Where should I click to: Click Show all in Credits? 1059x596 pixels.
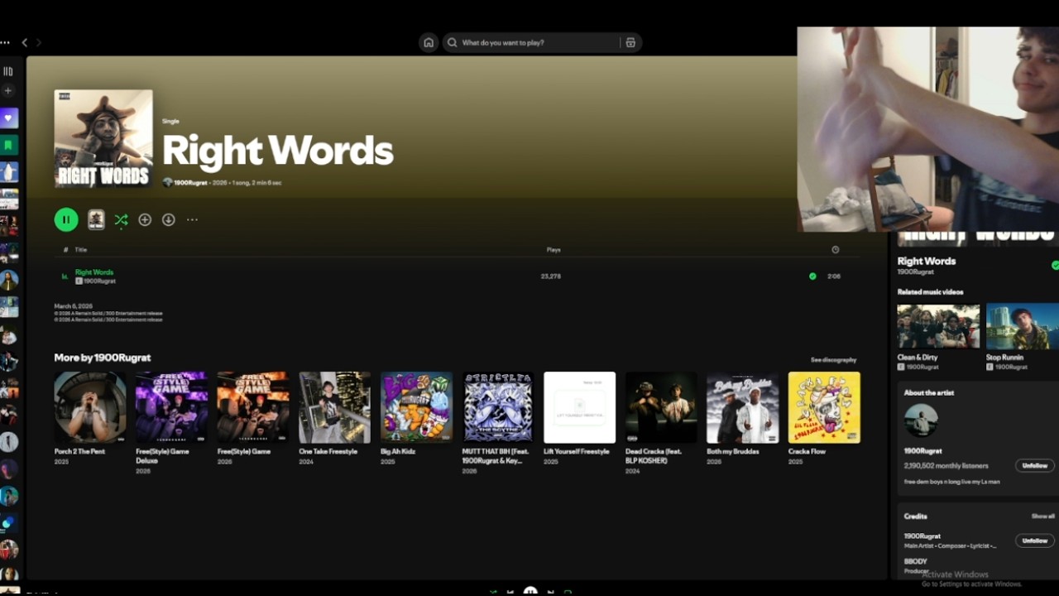[1043, 516]
